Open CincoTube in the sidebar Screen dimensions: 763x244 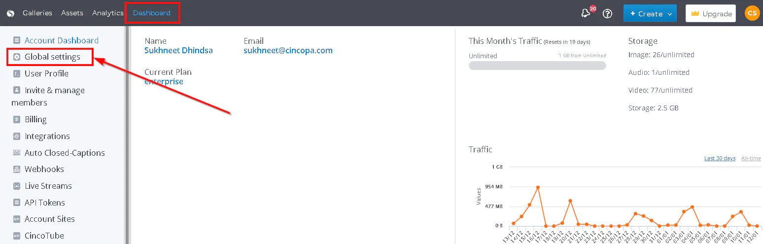pos(44,236)
